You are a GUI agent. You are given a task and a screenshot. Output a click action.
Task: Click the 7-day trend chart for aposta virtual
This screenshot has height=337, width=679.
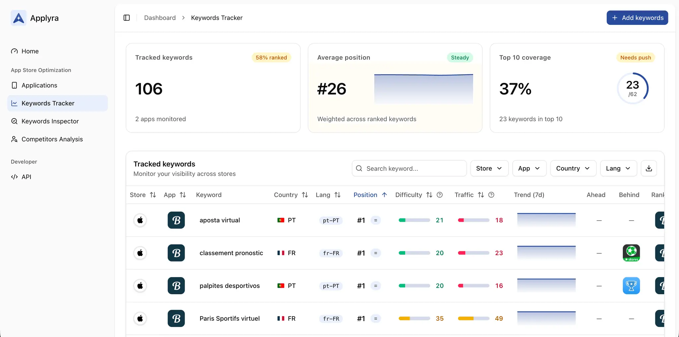tap(546, 220)
